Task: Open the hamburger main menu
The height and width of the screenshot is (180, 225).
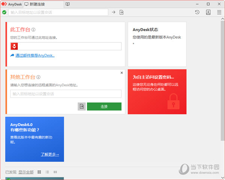Action: [219, 12]
